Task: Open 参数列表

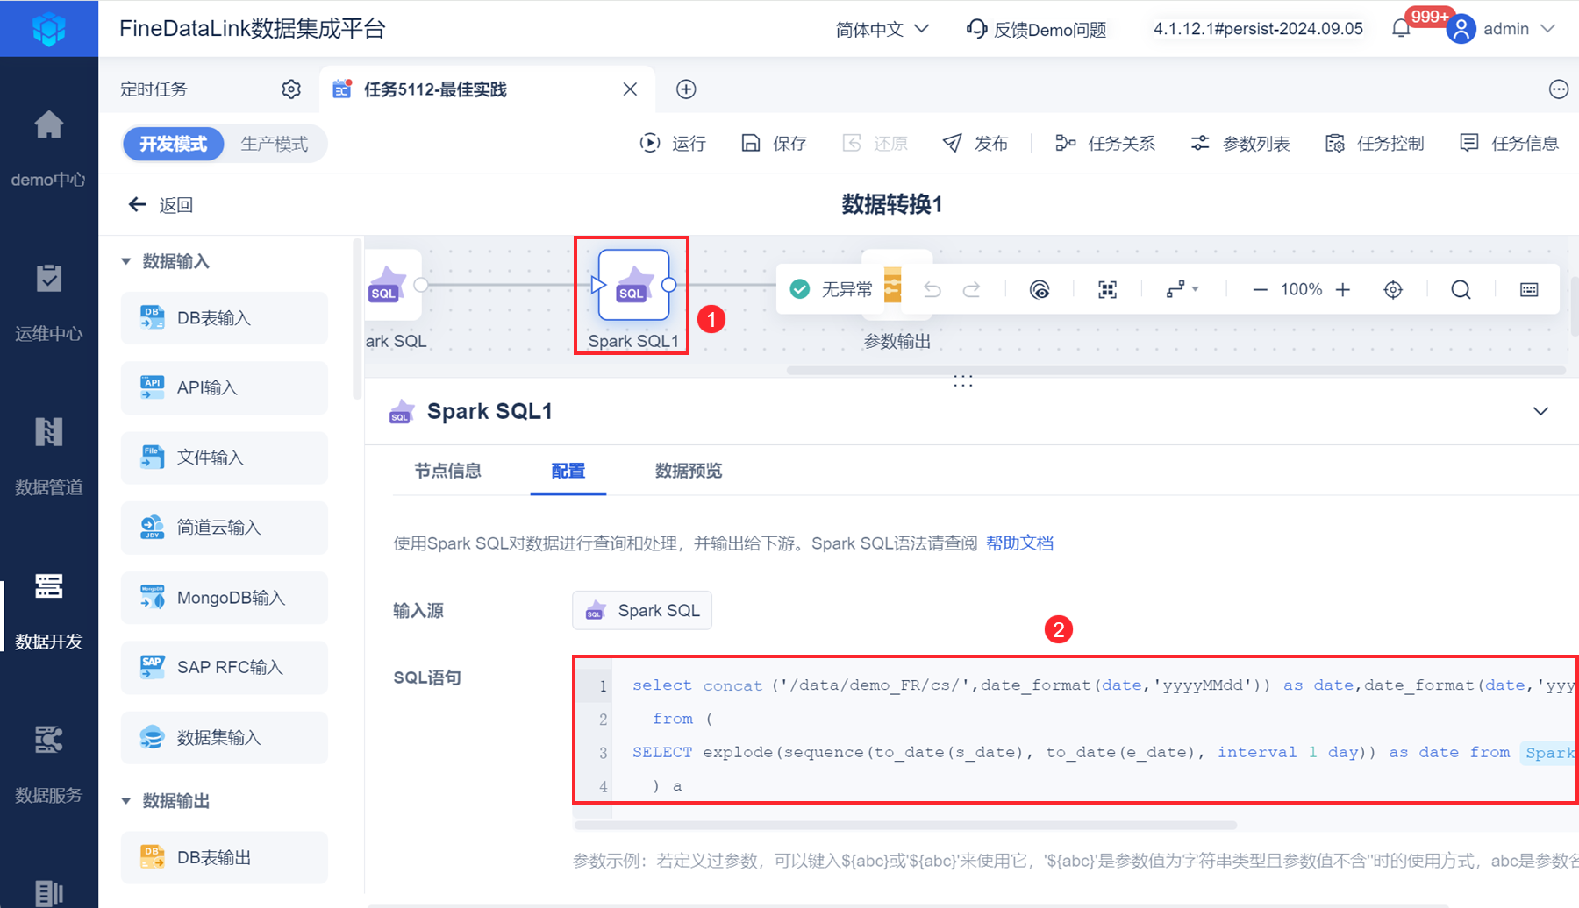Action: coord(1240,143)
